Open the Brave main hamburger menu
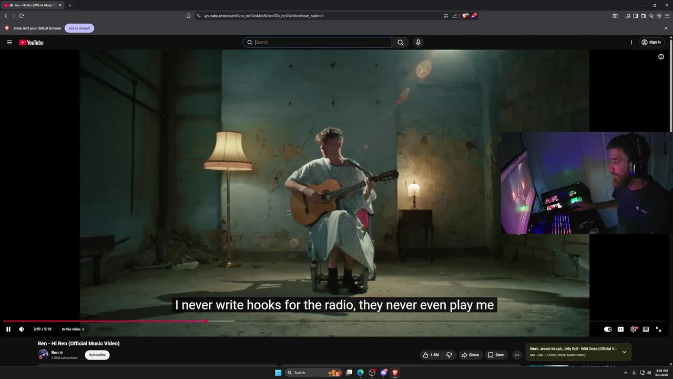Screen dimensions: 673x379 click(667, 16)
